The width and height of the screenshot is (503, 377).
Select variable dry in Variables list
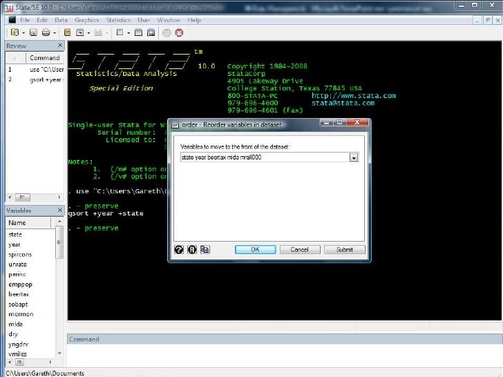click(x=13, y=334)
